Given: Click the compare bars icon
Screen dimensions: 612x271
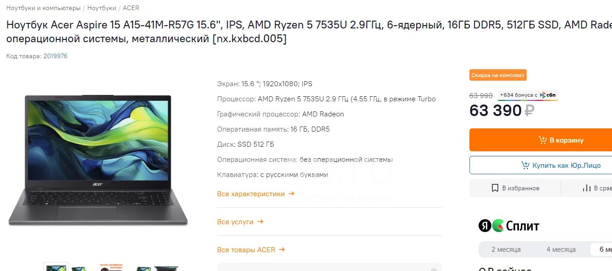Looking at the screenshot, I should click(x=586, y=188).
